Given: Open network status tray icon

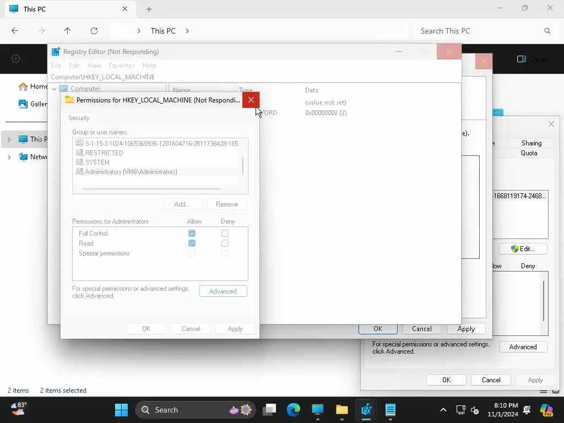Looking at the screenshot, I should [460, 410].
